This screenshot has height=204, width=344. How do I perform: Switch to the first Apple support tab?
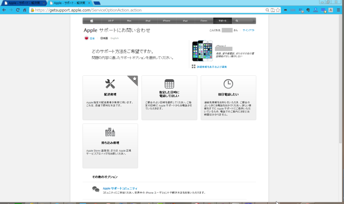(24, 3)
